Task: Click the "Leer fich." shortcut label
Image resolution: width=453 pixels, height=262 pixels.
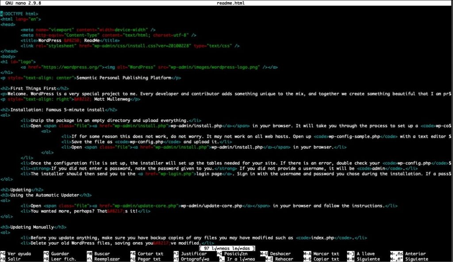Action: click(x=64, y=259)
